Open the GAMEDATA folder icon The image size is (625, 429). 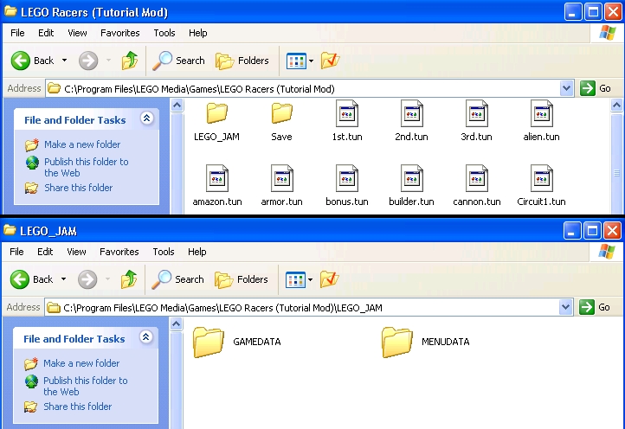[208, 342]
